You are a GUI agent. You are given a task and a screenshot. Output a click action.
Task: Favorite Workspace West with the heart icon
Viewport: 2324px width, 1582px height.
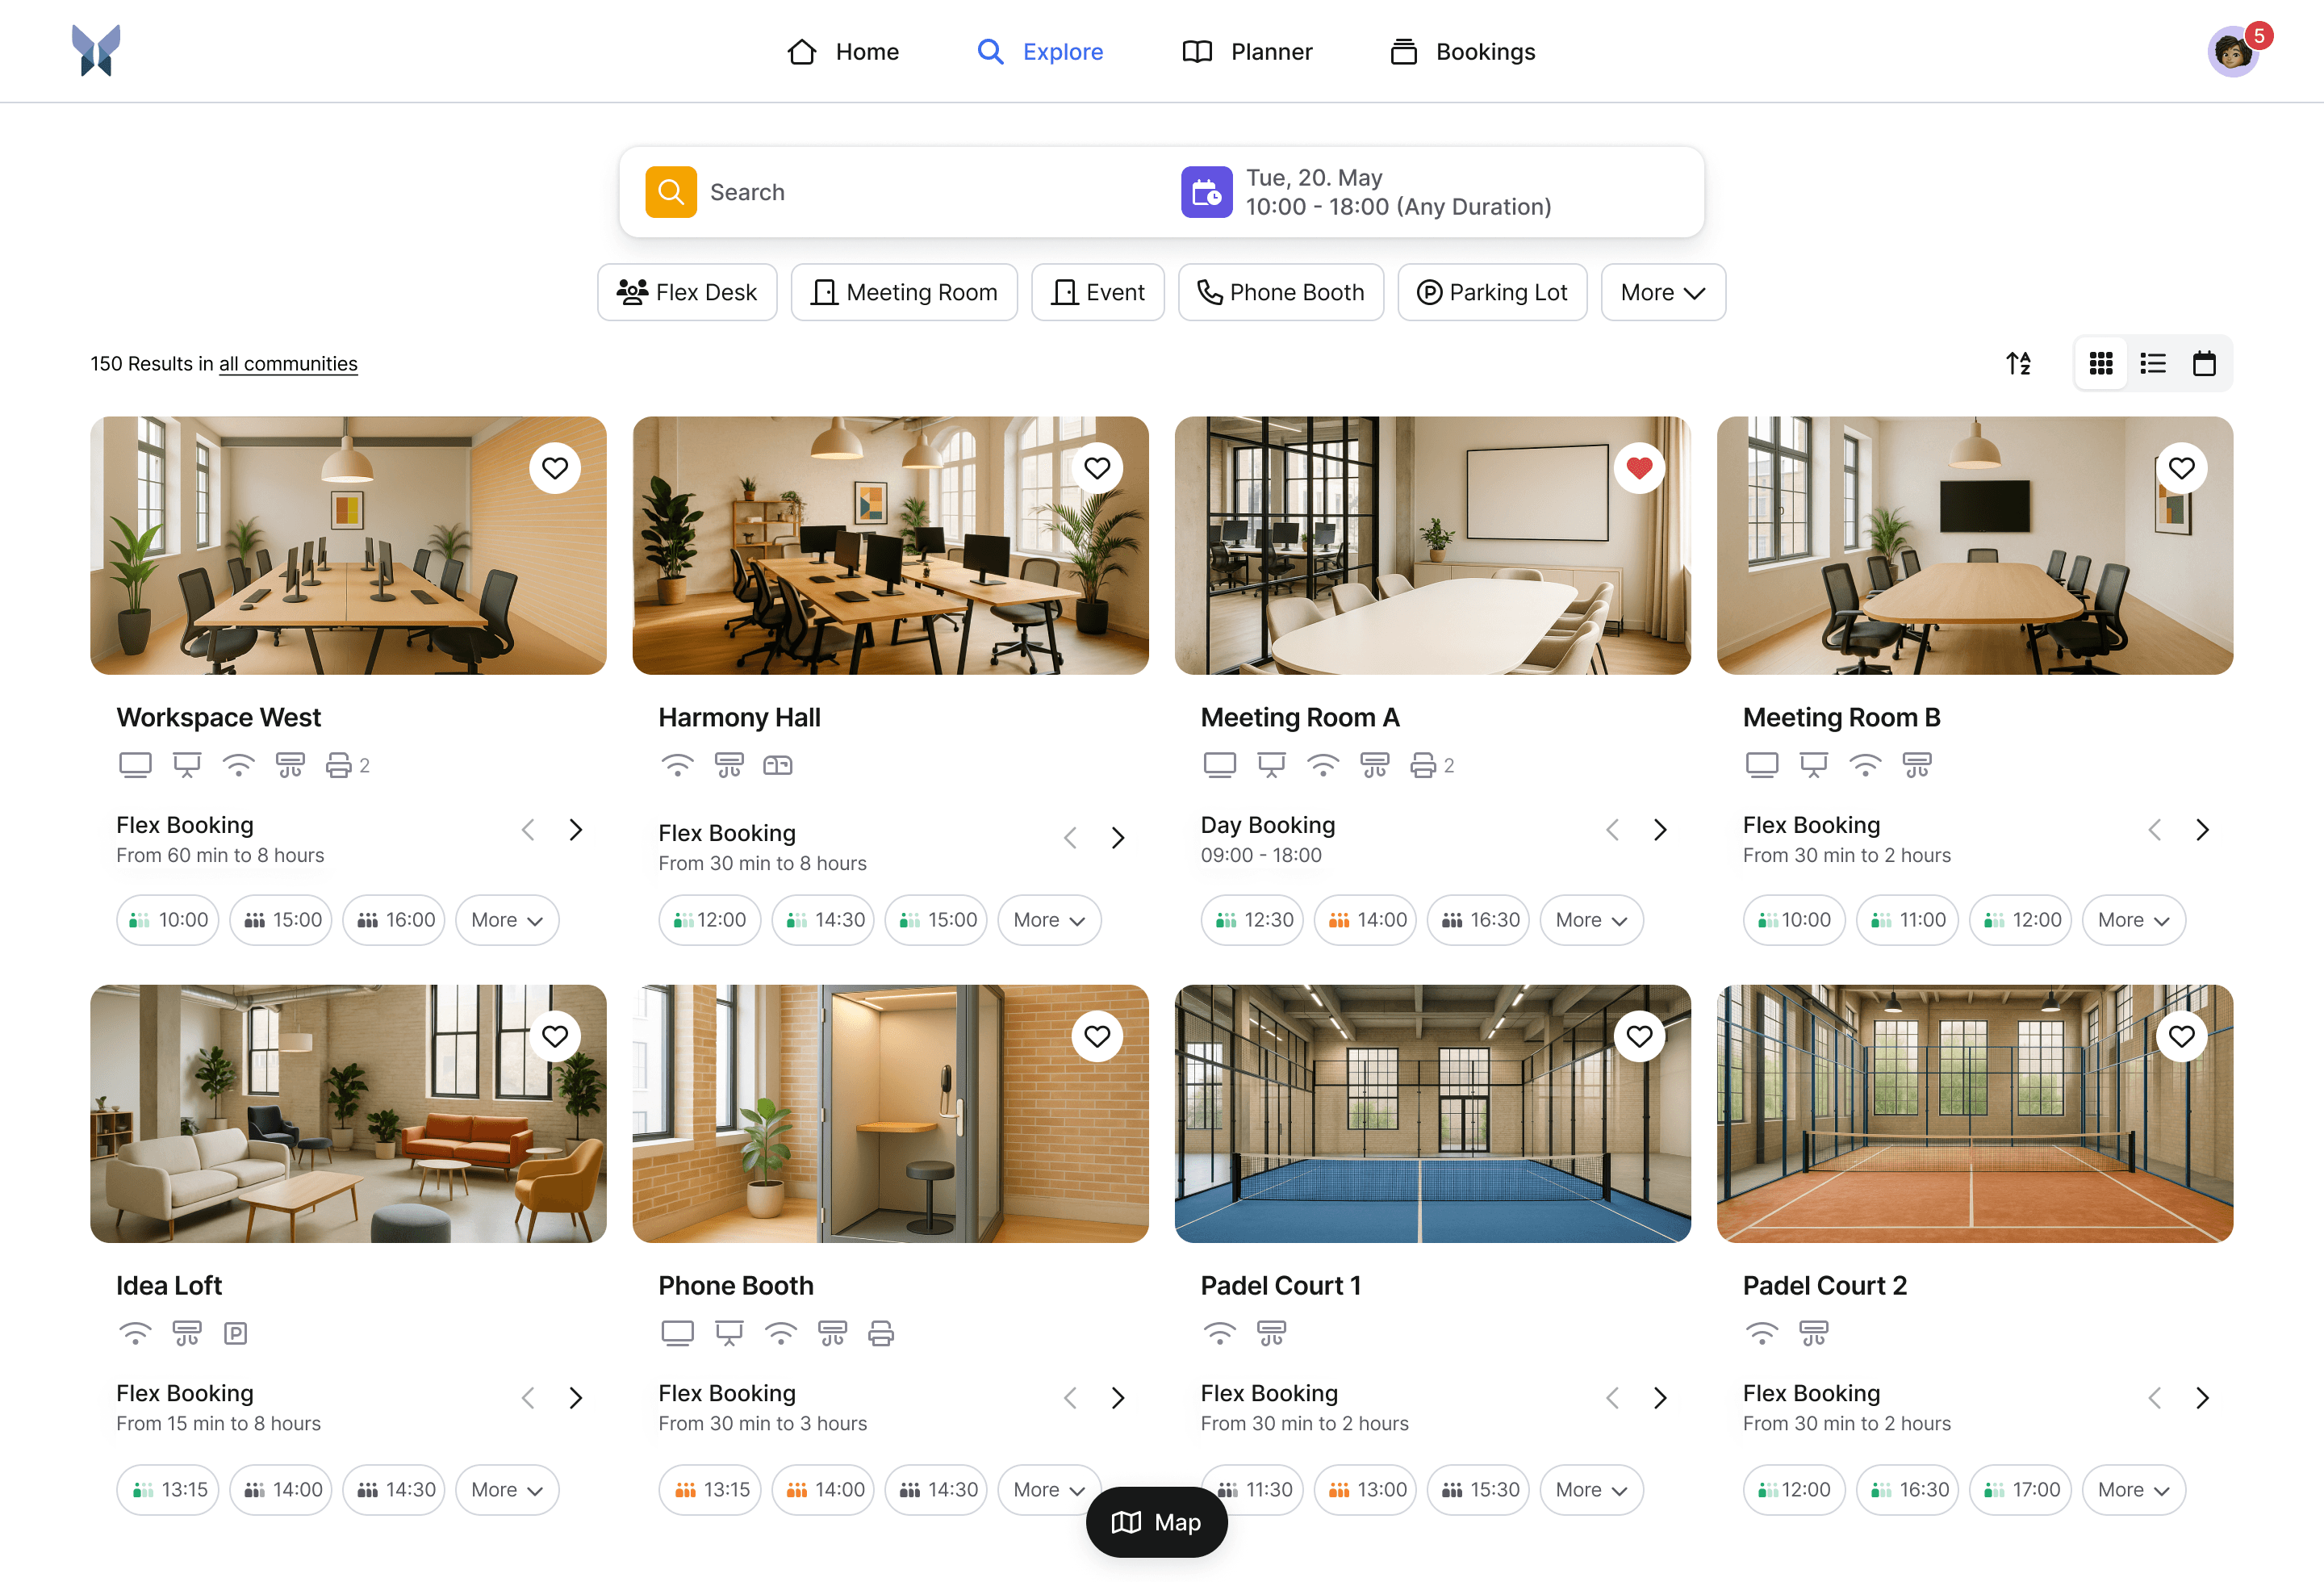click(555, 467)
